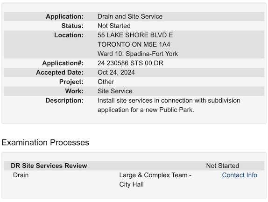Open the Contact Info link

point(240,175)
